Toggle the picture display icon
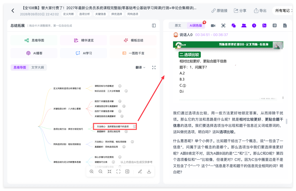Image resolution: width=296 pixels, height=191 pixels. click(264, 25)
